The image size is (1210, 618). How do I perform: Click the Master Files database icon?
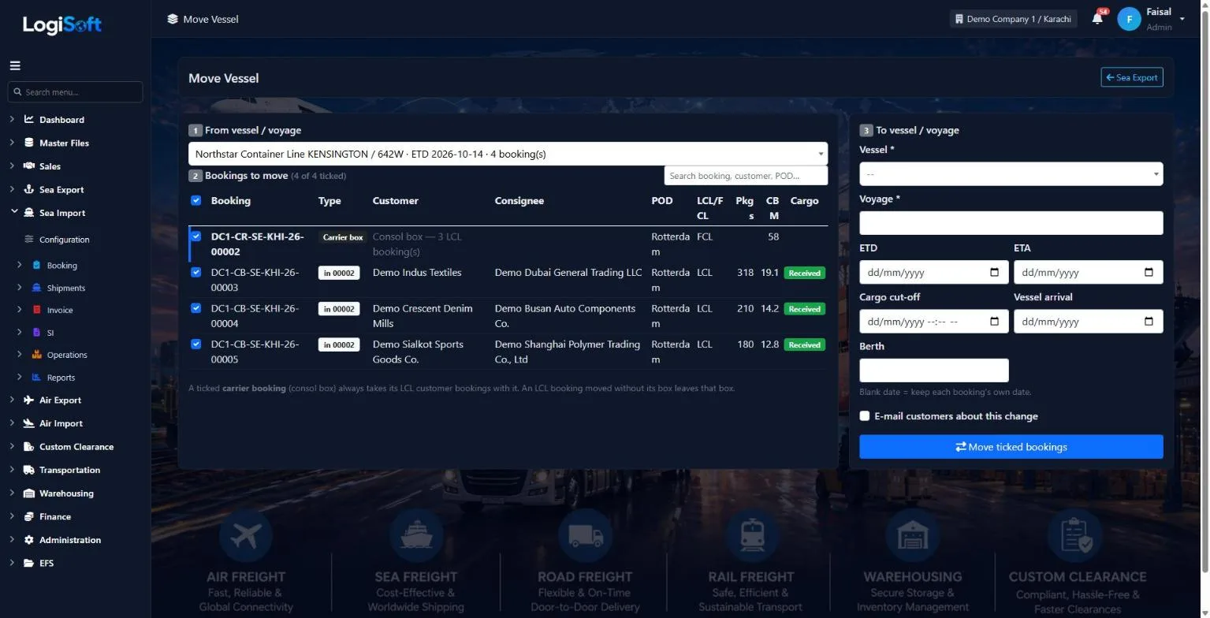29,143
